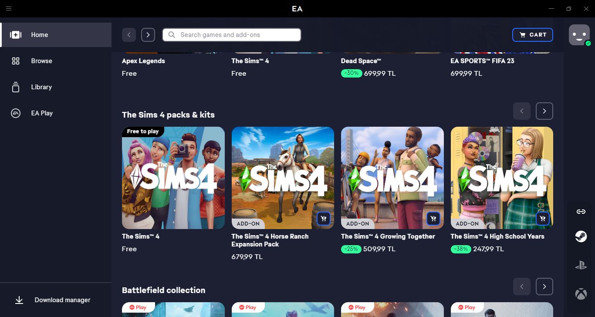Click the 679,99 TL price
The height and width of the screenshot is (317, 595).
click(247, 257)
